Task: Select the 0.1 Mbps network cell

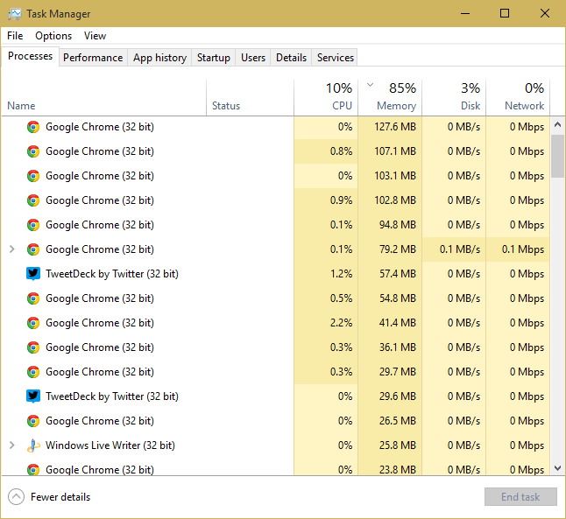Action: pyautogui.click(x=518, y=249)
